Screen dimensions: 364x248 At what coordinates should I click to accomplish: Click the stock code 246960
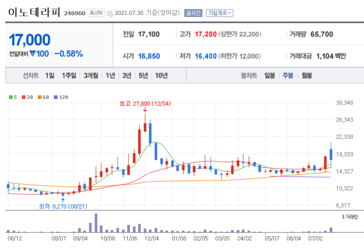coord(75,13)
